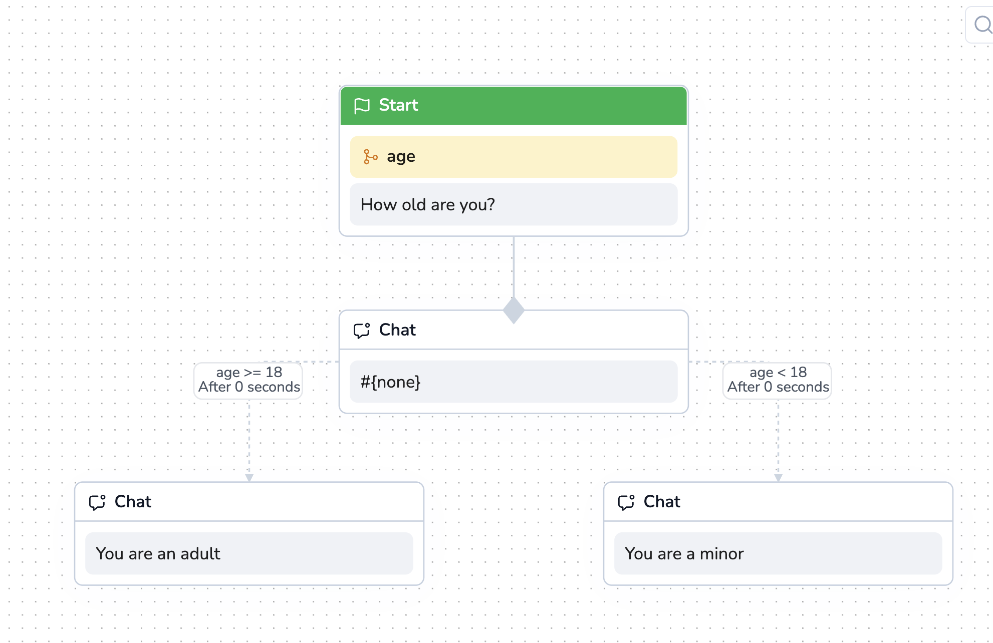The width and height of the screenshot is (993, 643).
Task: Click the chat bubble icon of middle Chat node
Action: 362,331
